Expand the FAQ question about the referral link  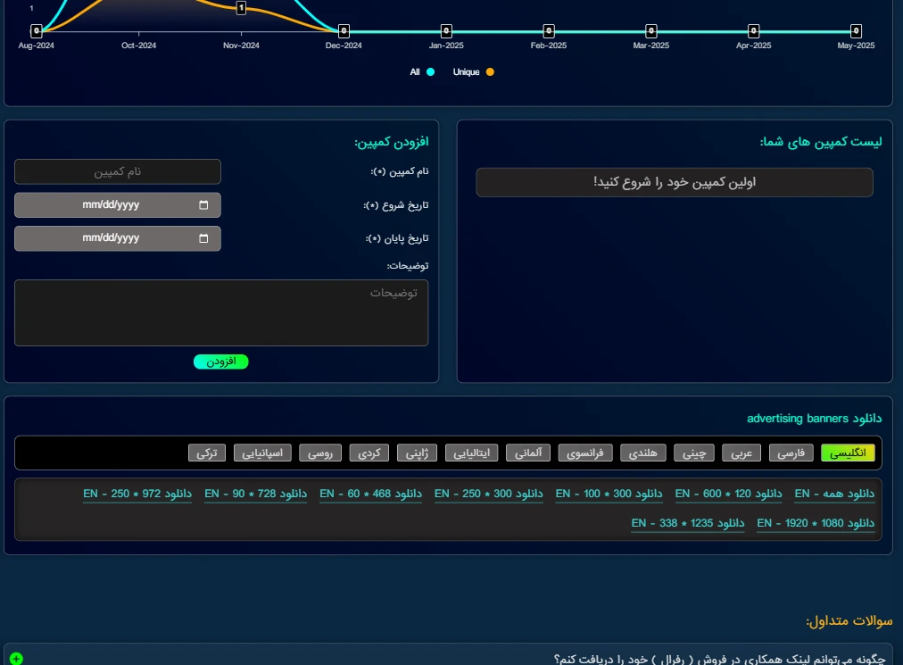[x=719, y=659]
